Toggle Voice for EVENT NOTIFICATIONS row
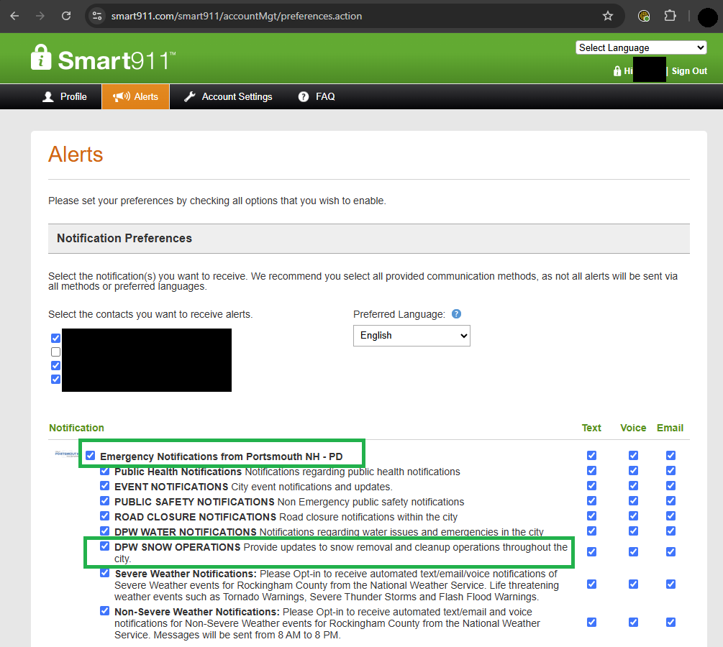Screen dimensions: 723x647 point(634,486)
